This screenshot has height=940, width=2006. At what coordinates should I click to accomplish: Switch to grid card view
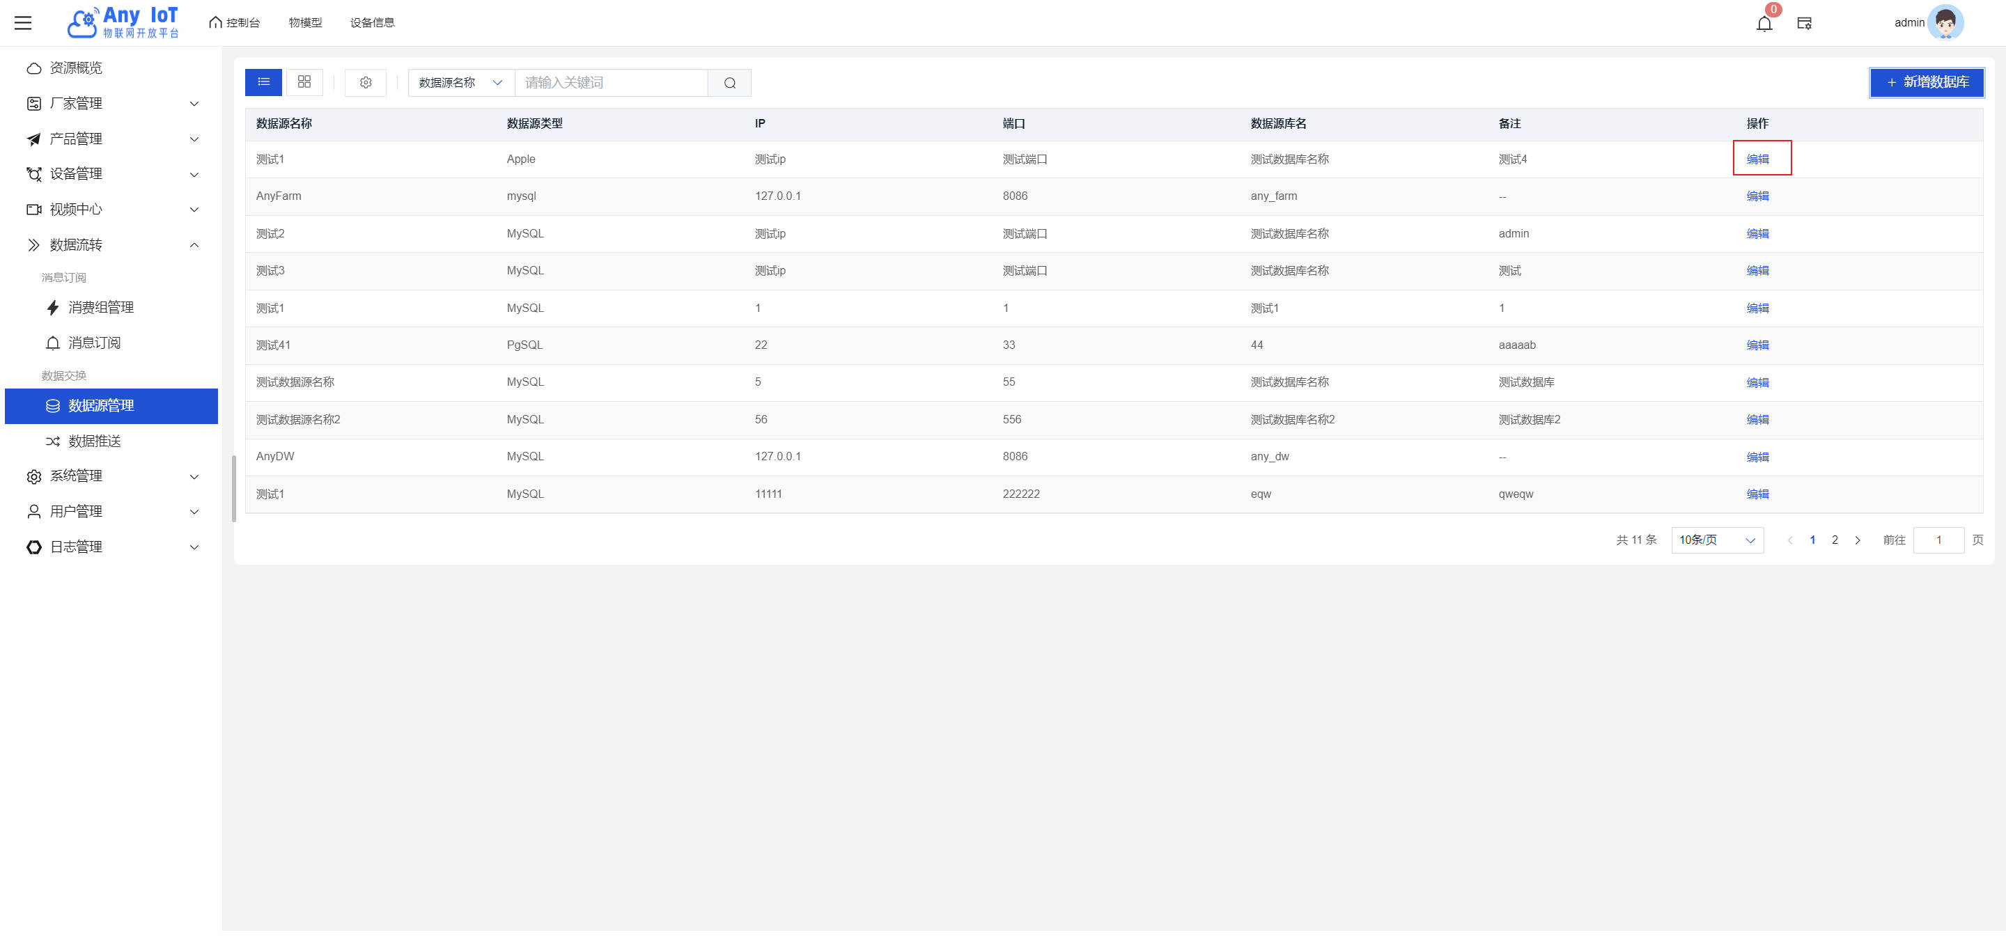click(304, 82)
